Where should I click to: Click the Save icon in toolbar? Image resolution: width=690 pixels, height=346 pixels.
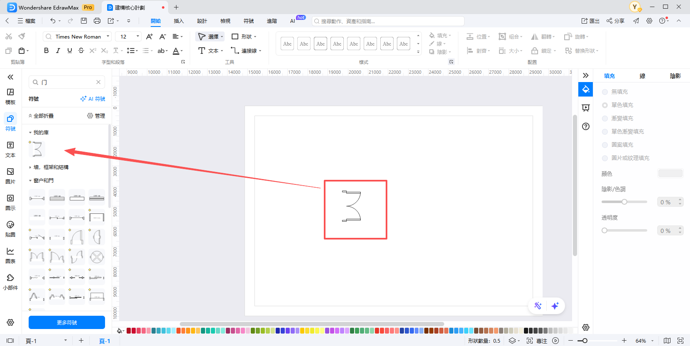(x=84, y=21)
